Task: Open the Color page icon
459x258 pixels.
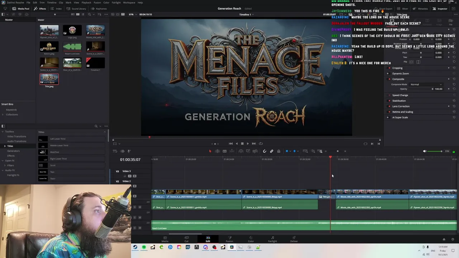Action: 251,239
